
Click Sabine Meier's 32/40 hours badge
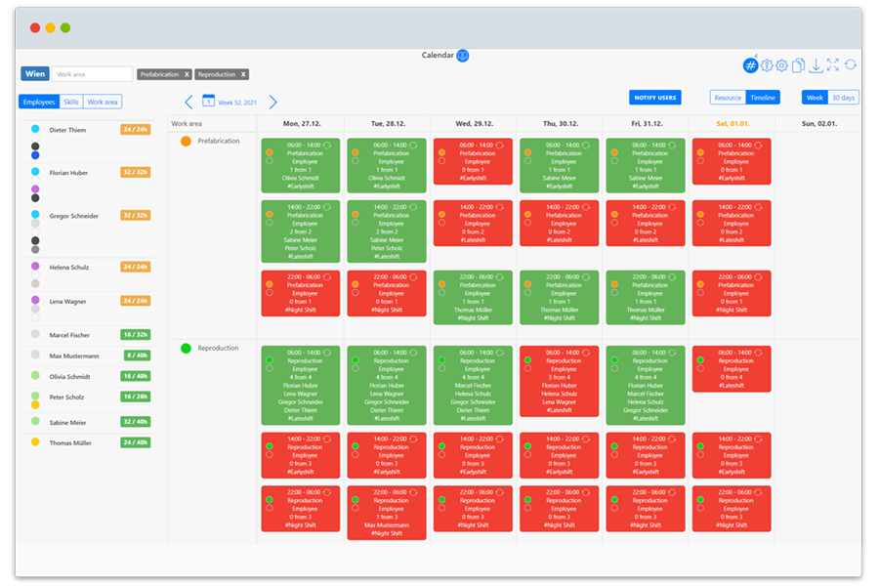(133, 420)
